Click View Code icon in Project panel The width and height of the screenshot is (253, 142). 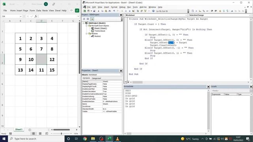[84, 19]
